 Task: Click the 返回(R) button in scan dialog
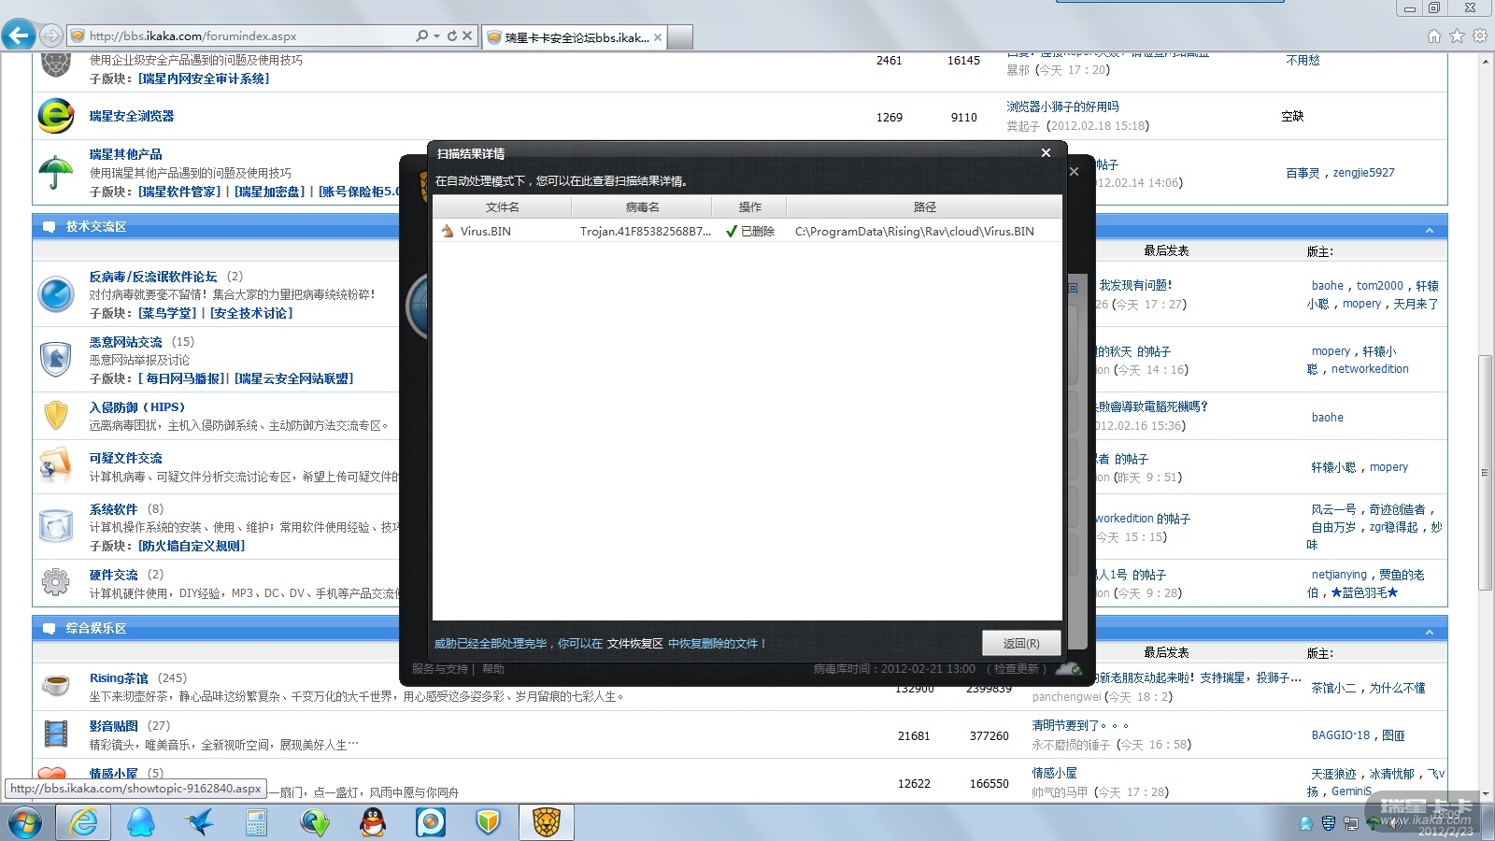coord(1021,643)
